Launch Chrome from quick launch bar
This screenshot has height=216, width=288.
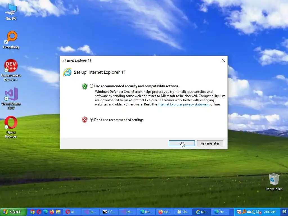(32, 212)
